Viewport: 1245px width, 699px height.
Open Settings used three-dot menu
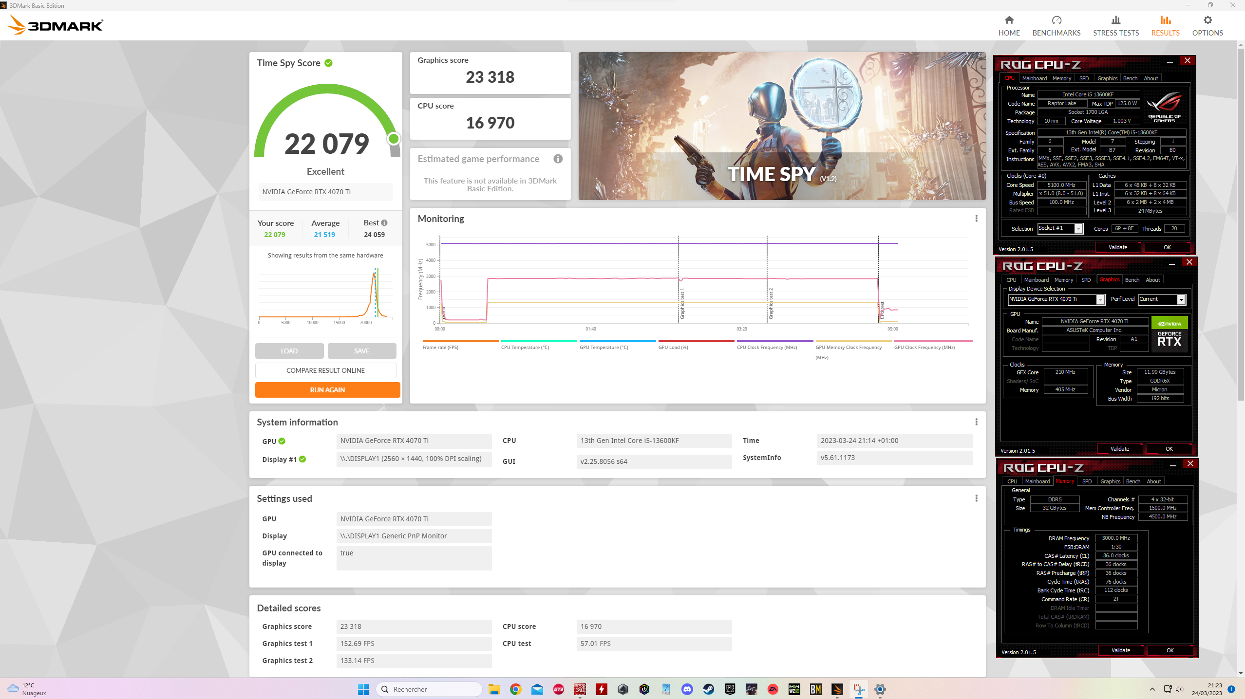point(976,498)
